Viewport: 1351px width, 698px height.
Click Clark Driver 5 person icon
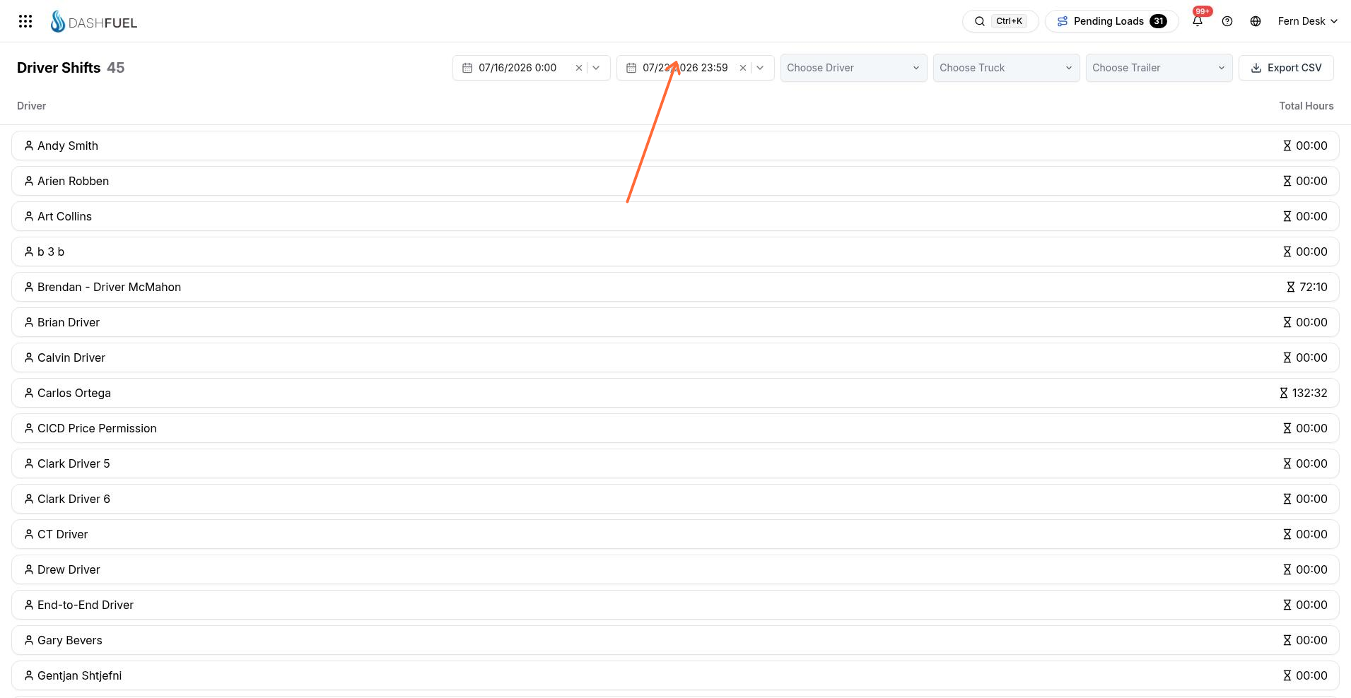point(29,463)
